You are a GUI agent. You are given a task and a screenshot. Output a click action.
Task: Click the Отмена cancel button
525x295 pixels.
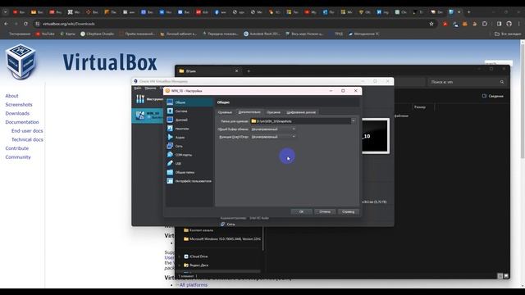point(325,211)
